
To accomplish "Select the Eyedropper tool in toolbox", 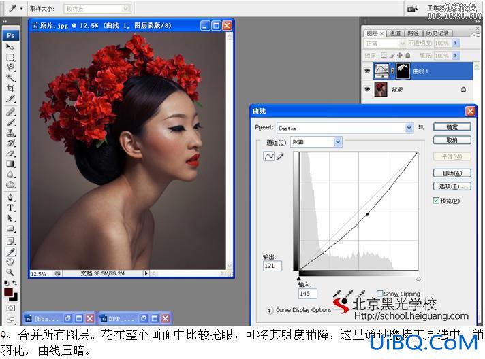I will pyautogui.click(x=10, y=252).
